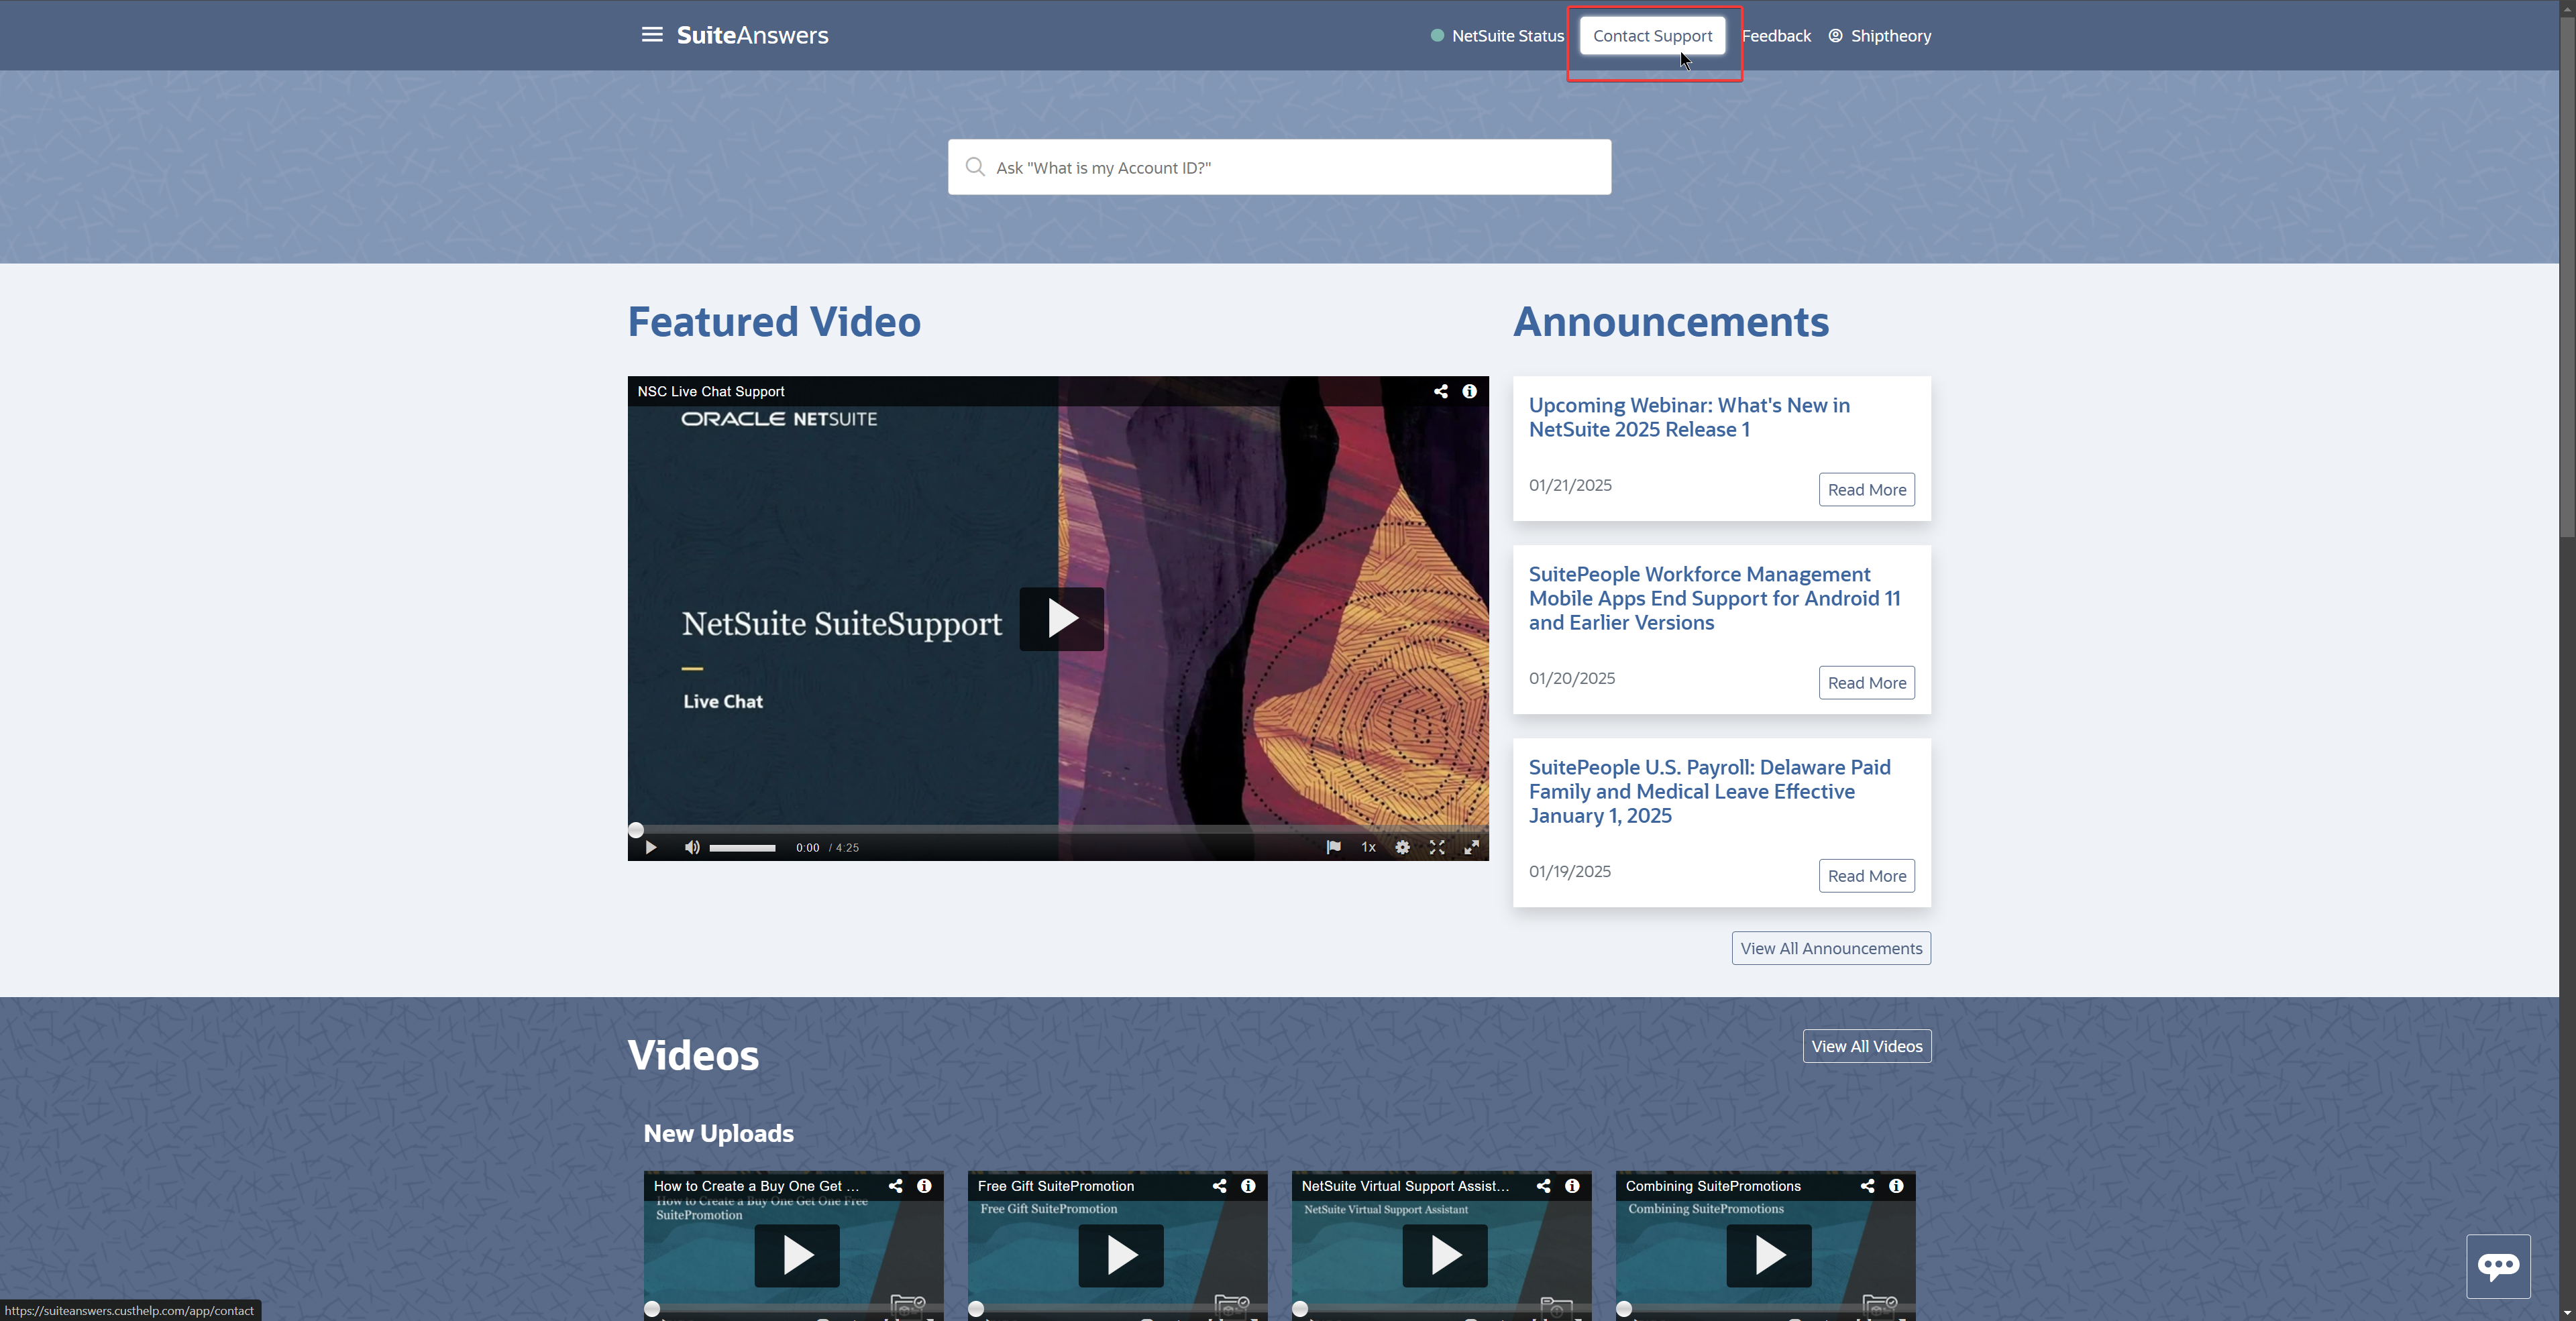
Task: Open featured video settings gear
Action: click(x=1402, y=848)
